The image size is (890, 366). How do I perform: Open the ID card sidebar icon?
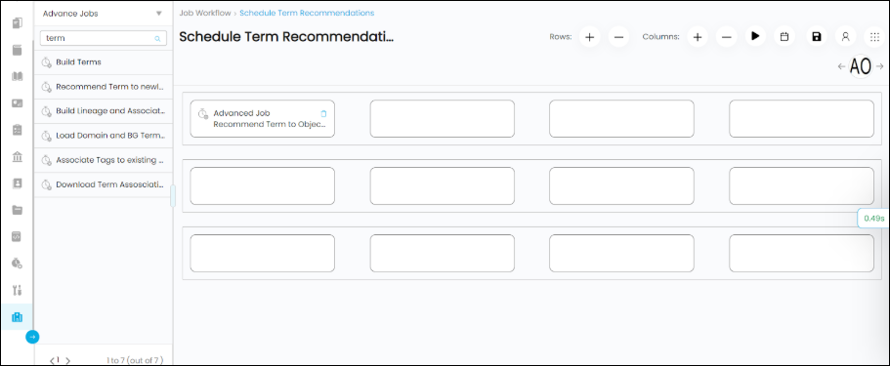[x=17, y=102]
